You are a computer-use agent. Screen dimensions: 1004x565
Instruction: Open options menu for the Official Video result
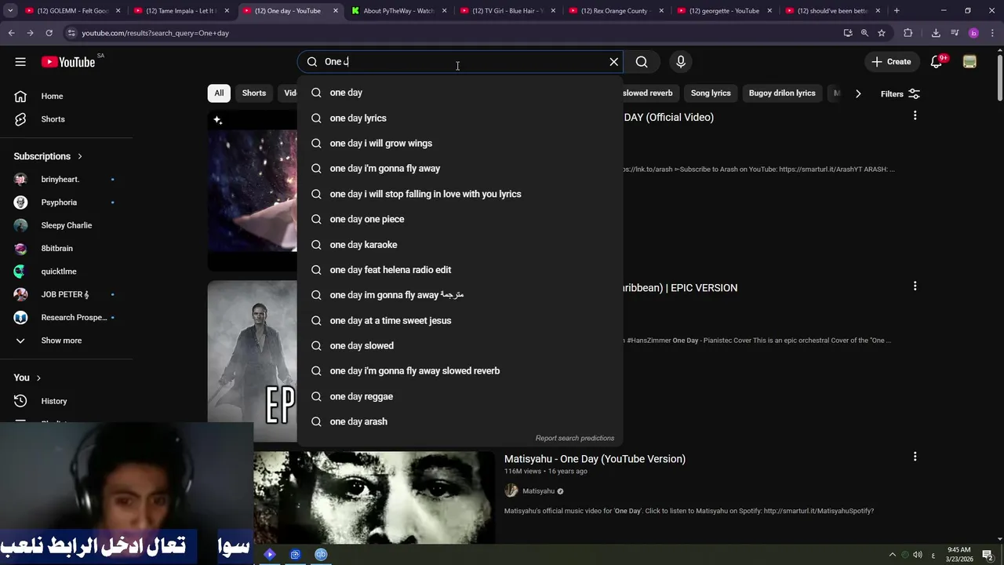click(915, 116)
